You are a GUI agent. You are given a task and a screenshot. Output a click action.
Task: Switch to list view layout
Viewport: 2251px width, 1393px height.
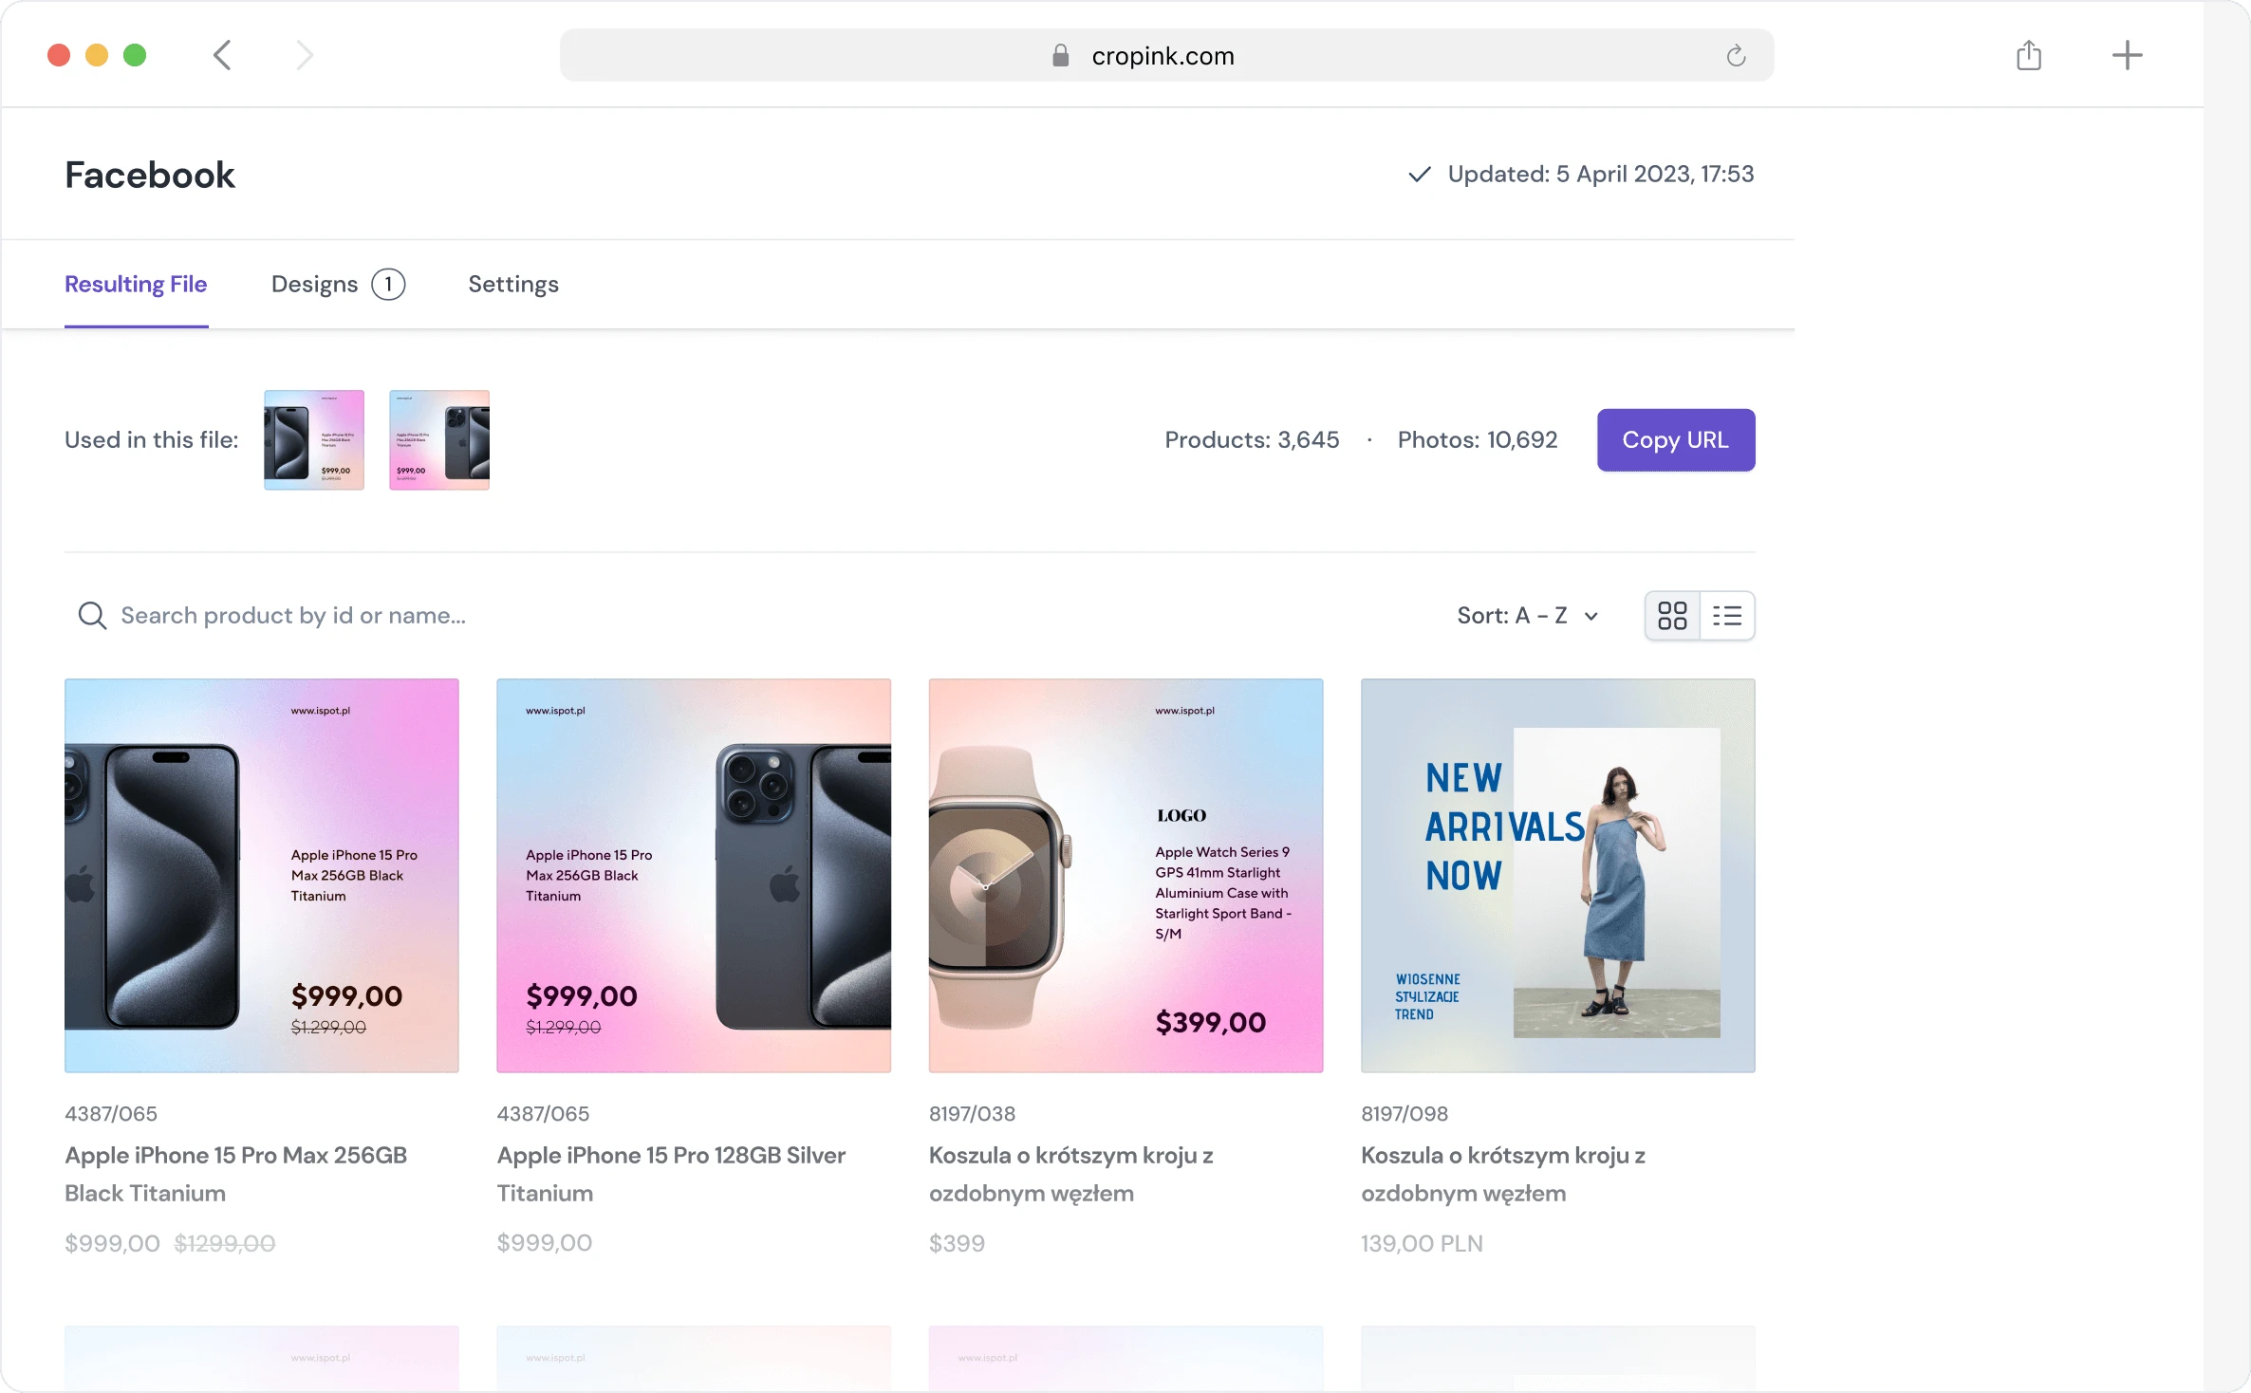click(1727, 616)
